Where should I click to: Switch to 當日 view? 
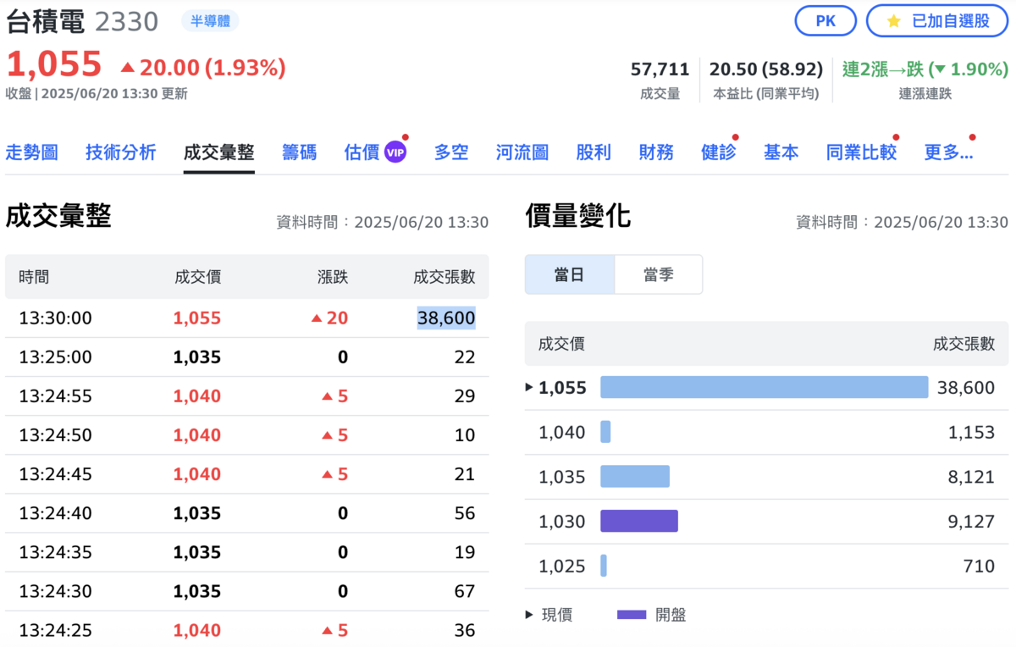[570, 274]
